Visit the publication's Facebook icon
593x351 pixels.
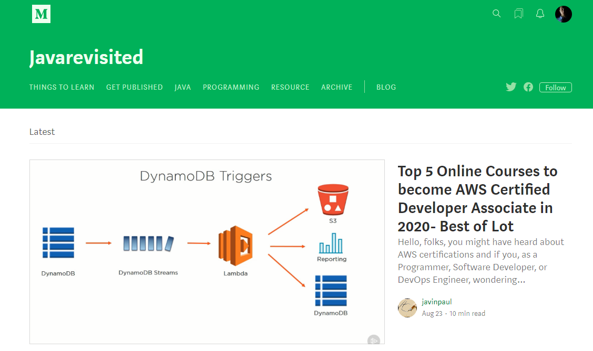pos(528,87)
